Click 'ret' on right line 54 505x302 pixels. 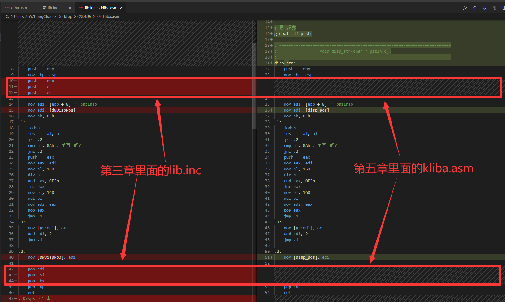287,293
